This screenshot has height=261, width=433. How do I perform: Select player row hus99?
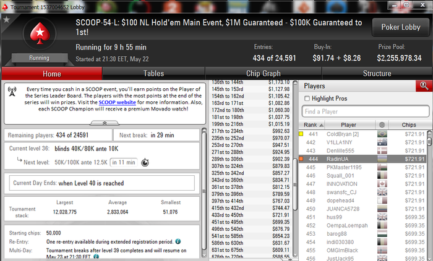362,217
